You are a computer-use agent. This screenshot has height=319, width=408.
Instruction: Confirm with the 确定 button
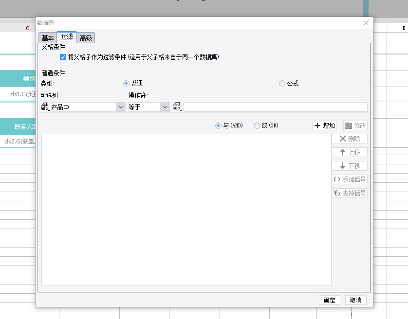pos(330,301)
